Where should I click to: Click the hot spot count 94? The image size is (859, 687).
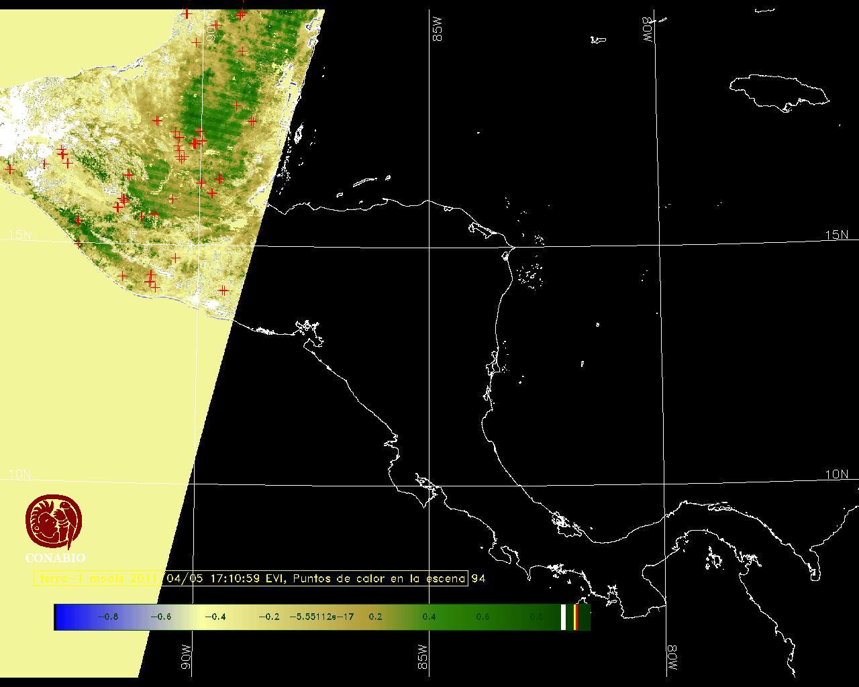[478, 578]
